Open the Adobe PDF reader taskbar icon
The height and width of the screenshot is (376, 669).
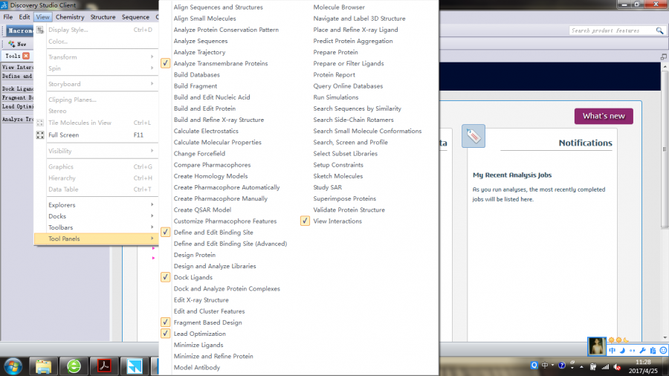pos(104,366)
